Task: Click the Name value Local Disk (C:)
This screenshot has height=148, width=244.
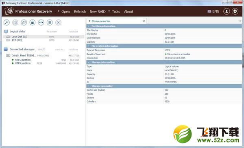Action: pyautogui.click(x=171, y=70)
